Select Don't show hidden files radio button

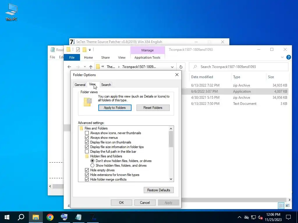click(x=92, y=161)
